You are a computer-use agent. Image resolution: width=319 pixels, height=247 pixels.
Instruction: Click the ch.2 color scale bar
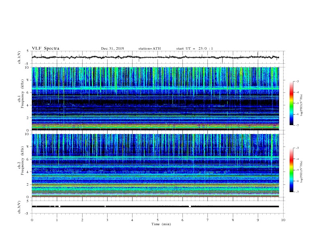click(x=292, y=170)
